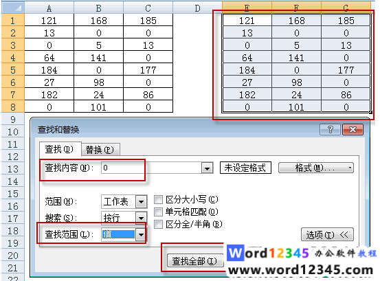Click cell E6 containing 27
This screenshot has height=281, width=380.
[x=247, y=82]
